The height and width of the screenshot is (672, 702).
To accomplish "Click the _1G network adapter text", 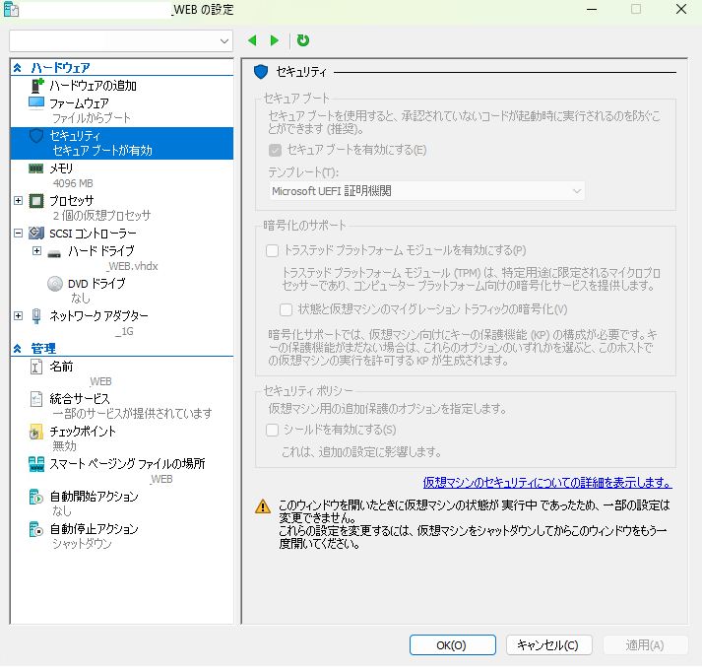I will 124,331.
